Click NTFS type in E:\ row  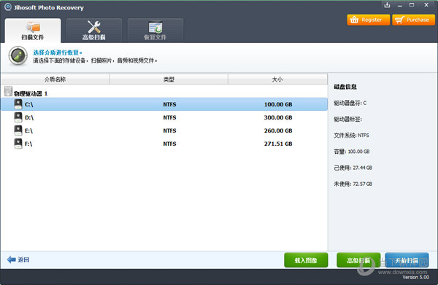(169, 130)
